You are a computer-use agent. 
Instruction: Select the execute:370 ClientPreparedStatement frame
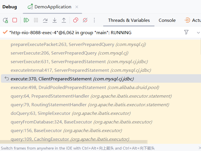(72, 79)
